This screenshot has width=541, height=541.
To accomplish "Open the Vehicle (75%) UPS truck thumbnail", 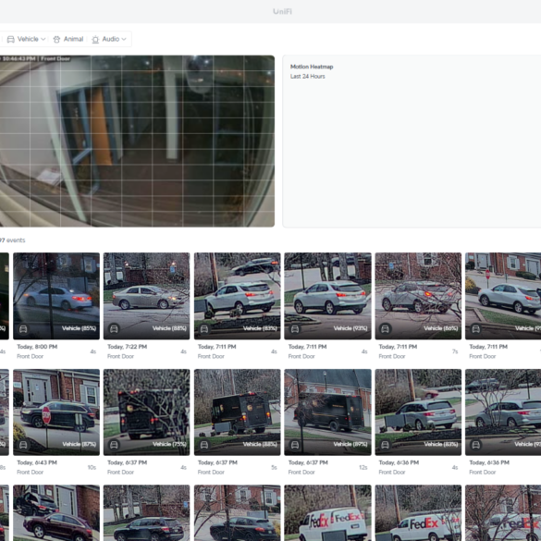I will 147,412.
